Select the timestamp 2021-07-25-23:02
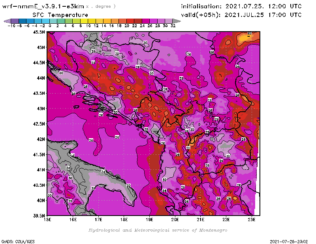This screenshot has height=244, width=316. 289,241
